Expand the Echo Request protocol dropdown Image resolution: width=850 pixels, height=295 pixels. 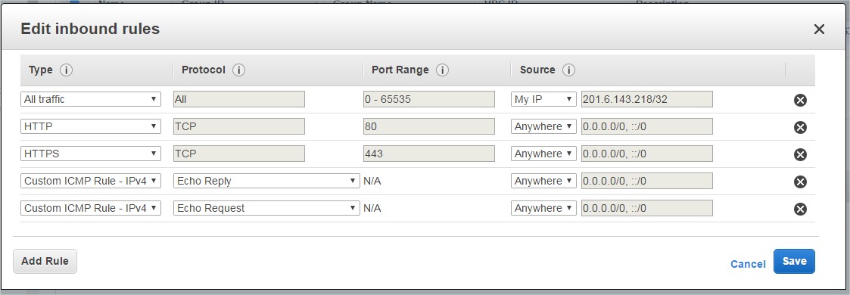pyautogui.click(x=266, y=208)
